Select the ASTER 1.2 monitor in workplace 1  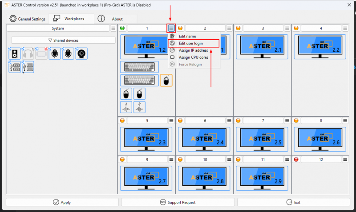146,47
